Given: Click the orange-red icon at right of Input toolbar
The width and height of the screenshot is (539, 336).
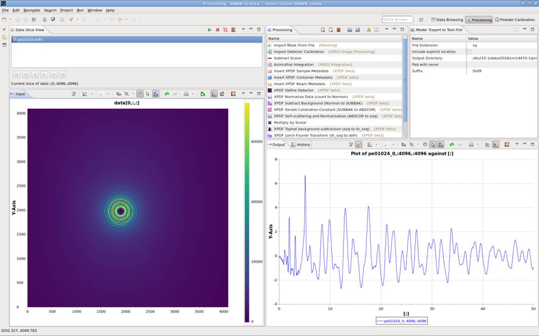Looking at the screenshot, I should pos(233,93).
